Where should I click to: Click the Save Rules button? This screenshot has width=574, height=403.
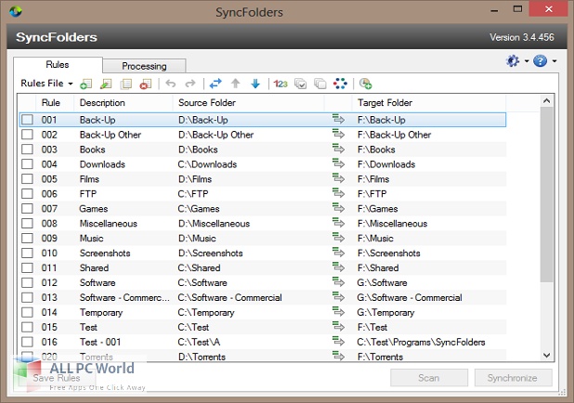(57, 378)
